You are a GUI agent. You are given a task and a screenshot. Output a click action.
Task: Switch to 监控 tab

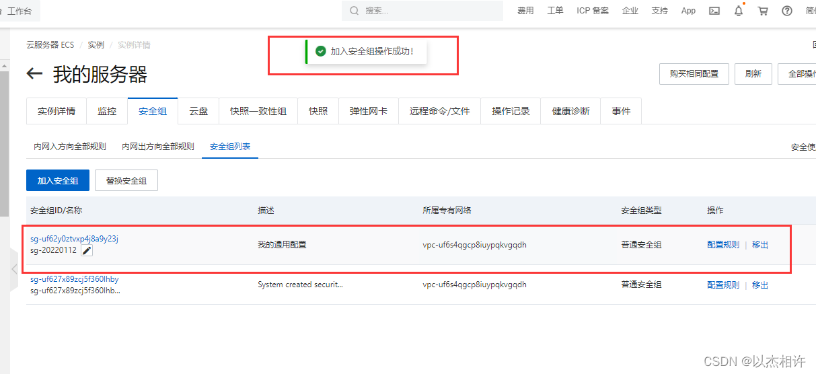click(x=107, y=111)
